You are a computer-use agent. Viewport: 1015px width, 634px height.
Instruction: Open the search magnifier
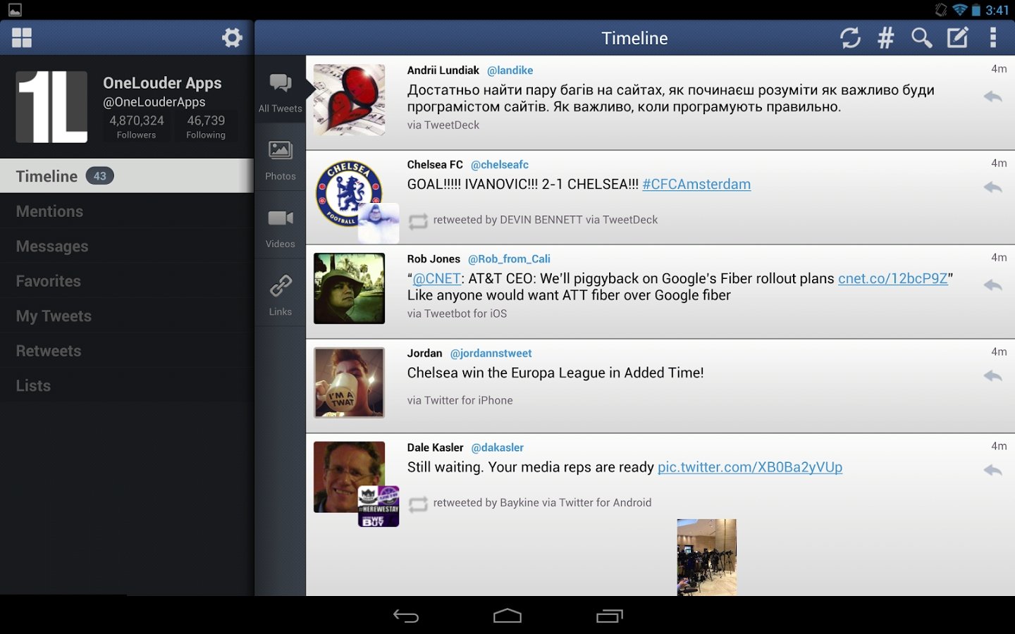pyautogui.click(x=921, y=37)
